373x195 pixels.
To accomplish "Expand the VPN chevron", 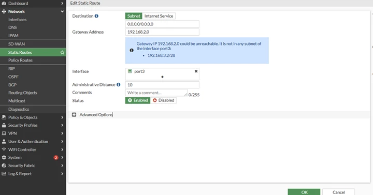I will 62,133.
